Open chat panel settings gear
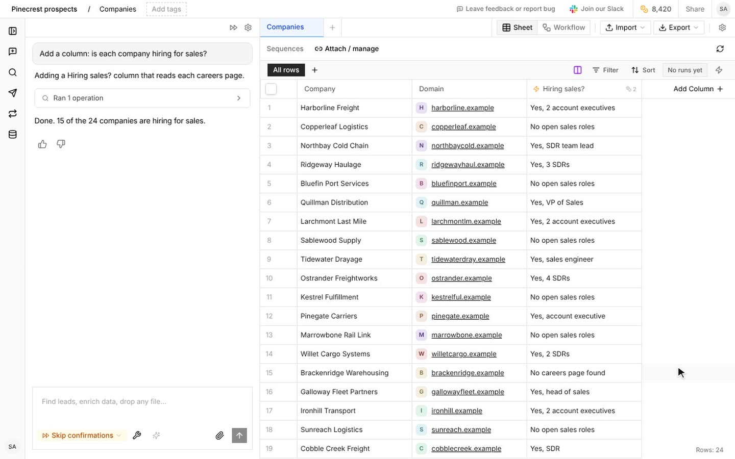 click(x=248, y=28)
